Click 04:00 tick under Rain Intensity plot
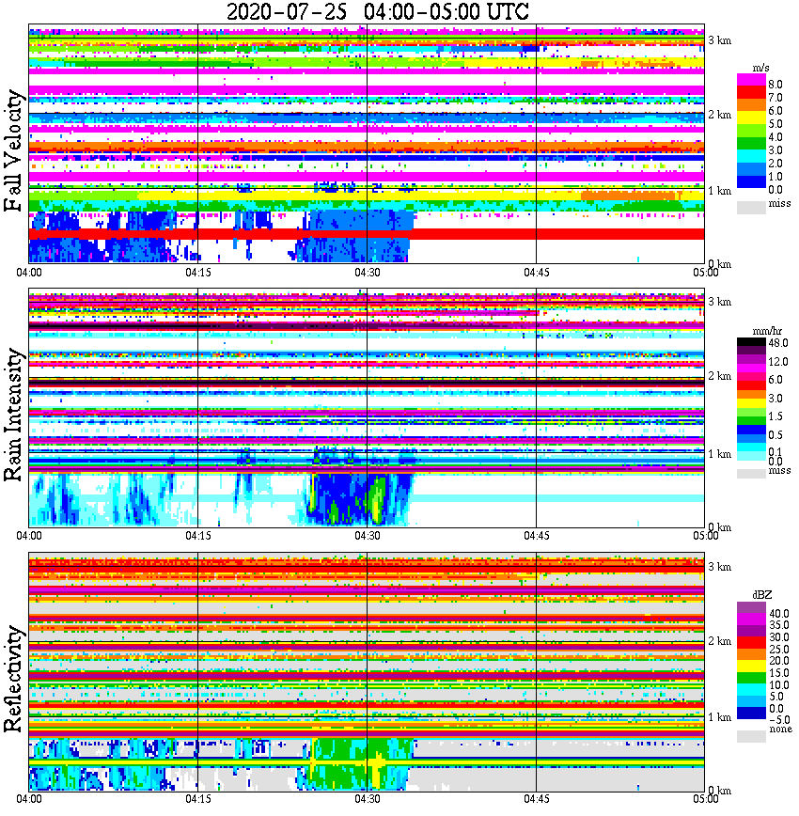799x816 pixels. coord(29,536)
